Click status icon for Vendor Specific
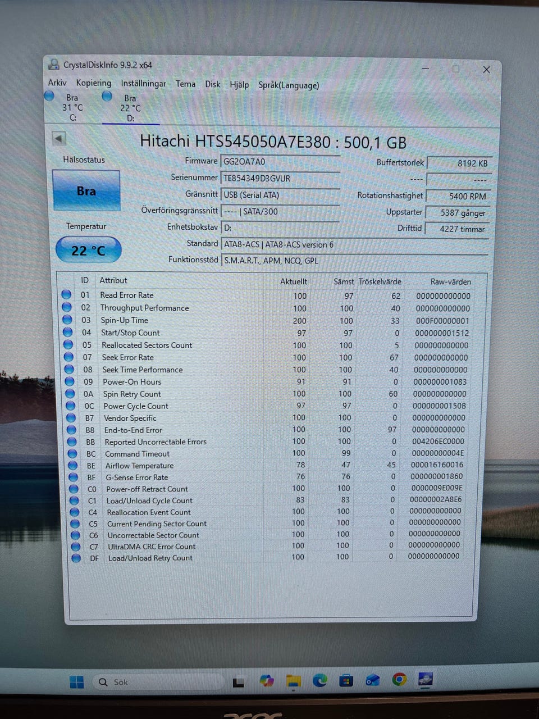The image size is (539, 719). point(71,417)
